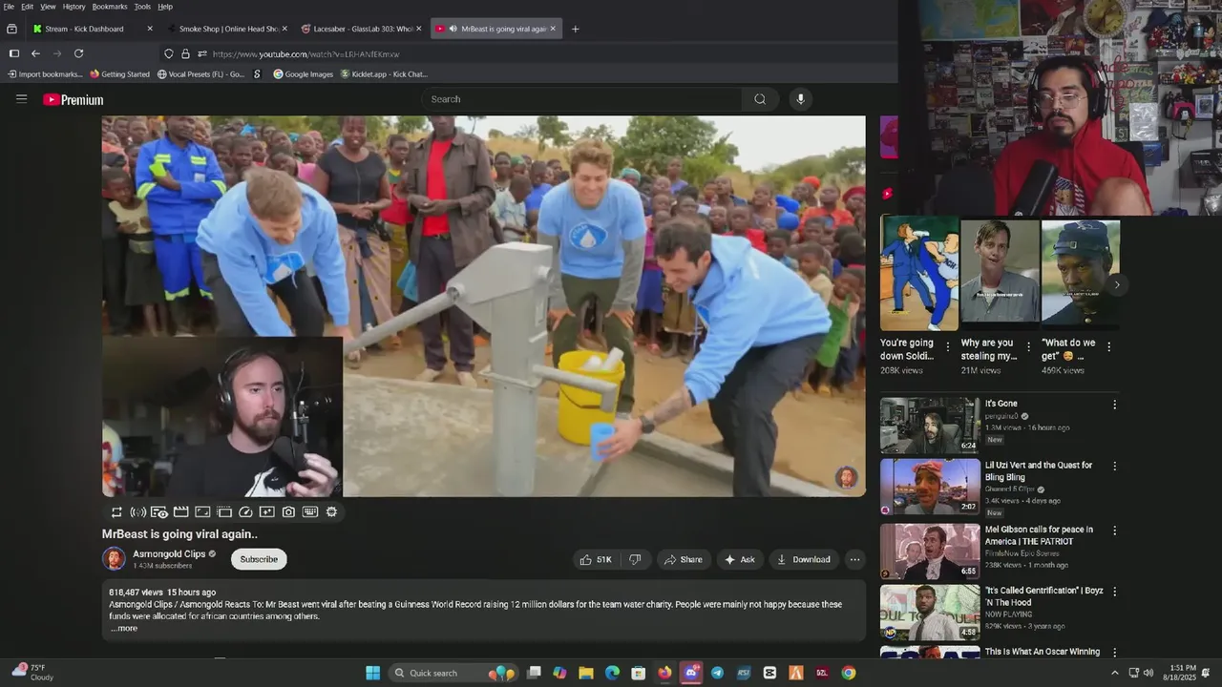Mute the MrBeast tab via speaker icon
This screenshot has height=687, width=1222.
pos(453,29)
